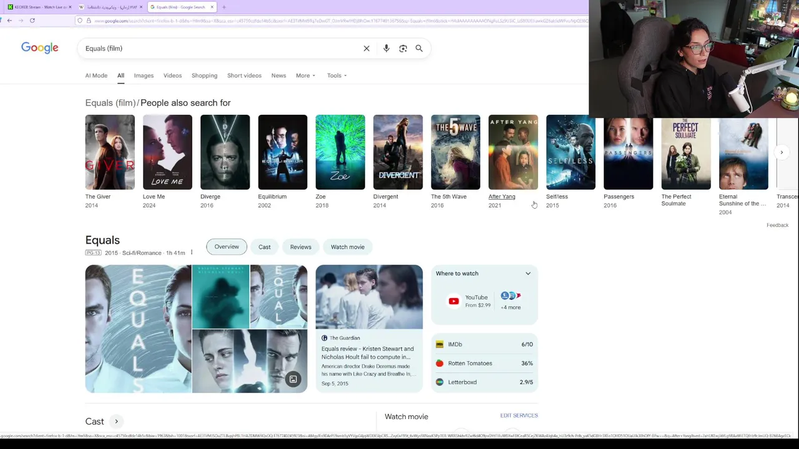
Task: Switch to AI Mode tab
Action: tap(96, 75)
